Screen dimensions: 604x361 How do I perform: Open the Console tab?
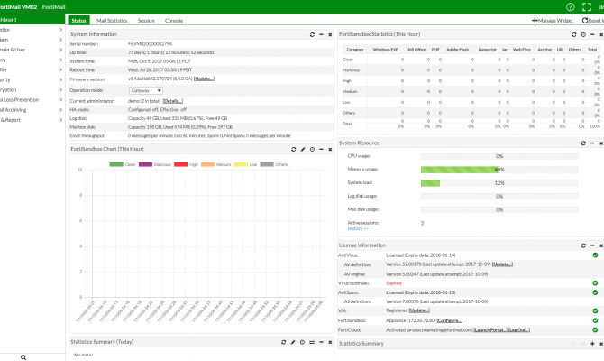174,21
